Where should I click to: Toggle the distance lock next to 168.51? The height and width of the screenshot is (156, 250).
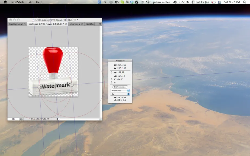pos(111,72)
